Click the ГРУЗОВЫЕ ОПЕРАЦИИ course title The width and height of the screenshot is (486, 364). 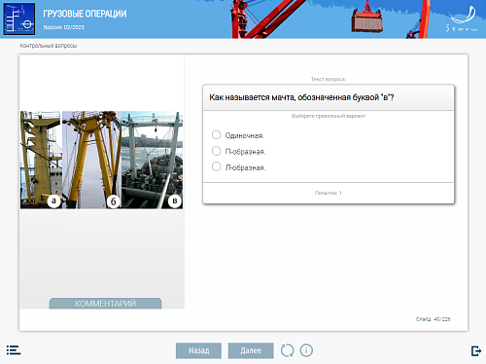click(85, 14)
